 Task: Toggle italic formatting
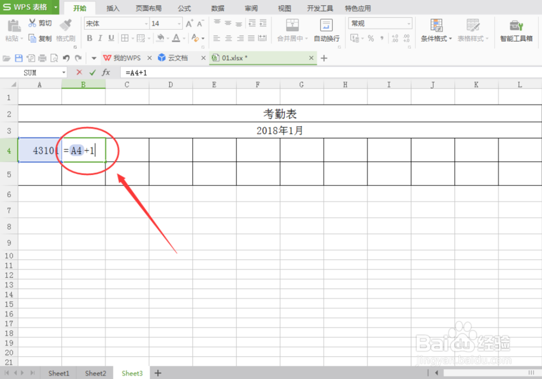(x=99, y=39)
